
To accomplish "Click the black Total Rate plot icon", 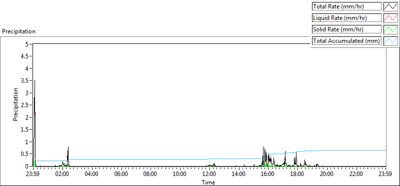I will (x=390, y=6).
